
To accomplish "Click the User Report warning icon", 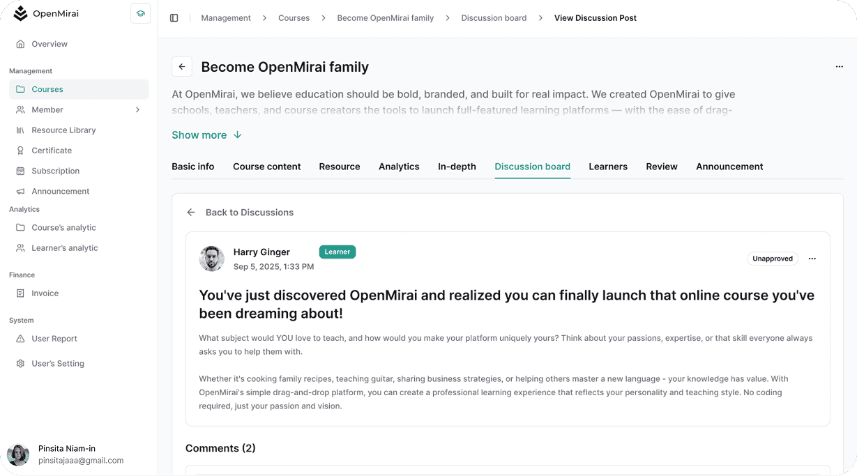I will pos(20,339).
